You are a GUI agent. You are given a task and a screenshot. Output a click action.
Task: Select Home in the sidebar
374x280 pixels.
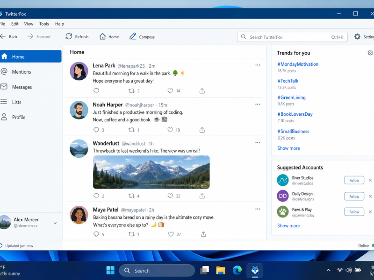pyautogui.click(x=30, y=56)
